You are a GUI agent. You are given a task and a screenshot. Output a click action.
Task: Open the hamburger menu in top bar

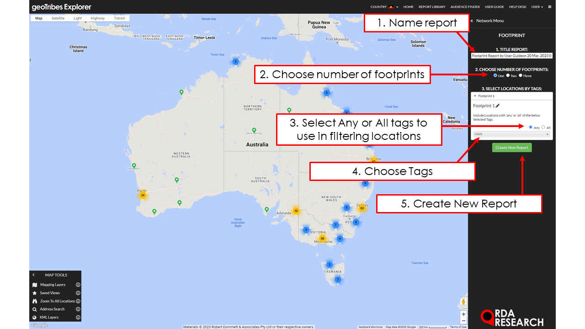pyautogui.click(x=549, y=7)
